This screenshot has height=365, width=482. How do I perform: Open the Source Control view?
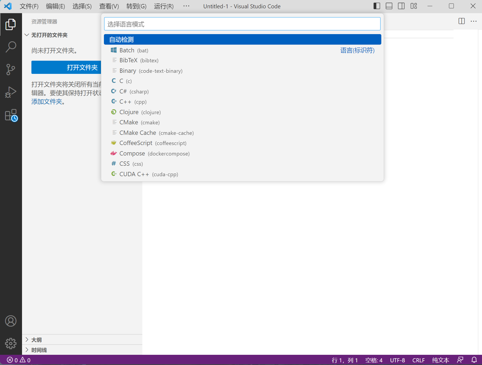(11, 69)
